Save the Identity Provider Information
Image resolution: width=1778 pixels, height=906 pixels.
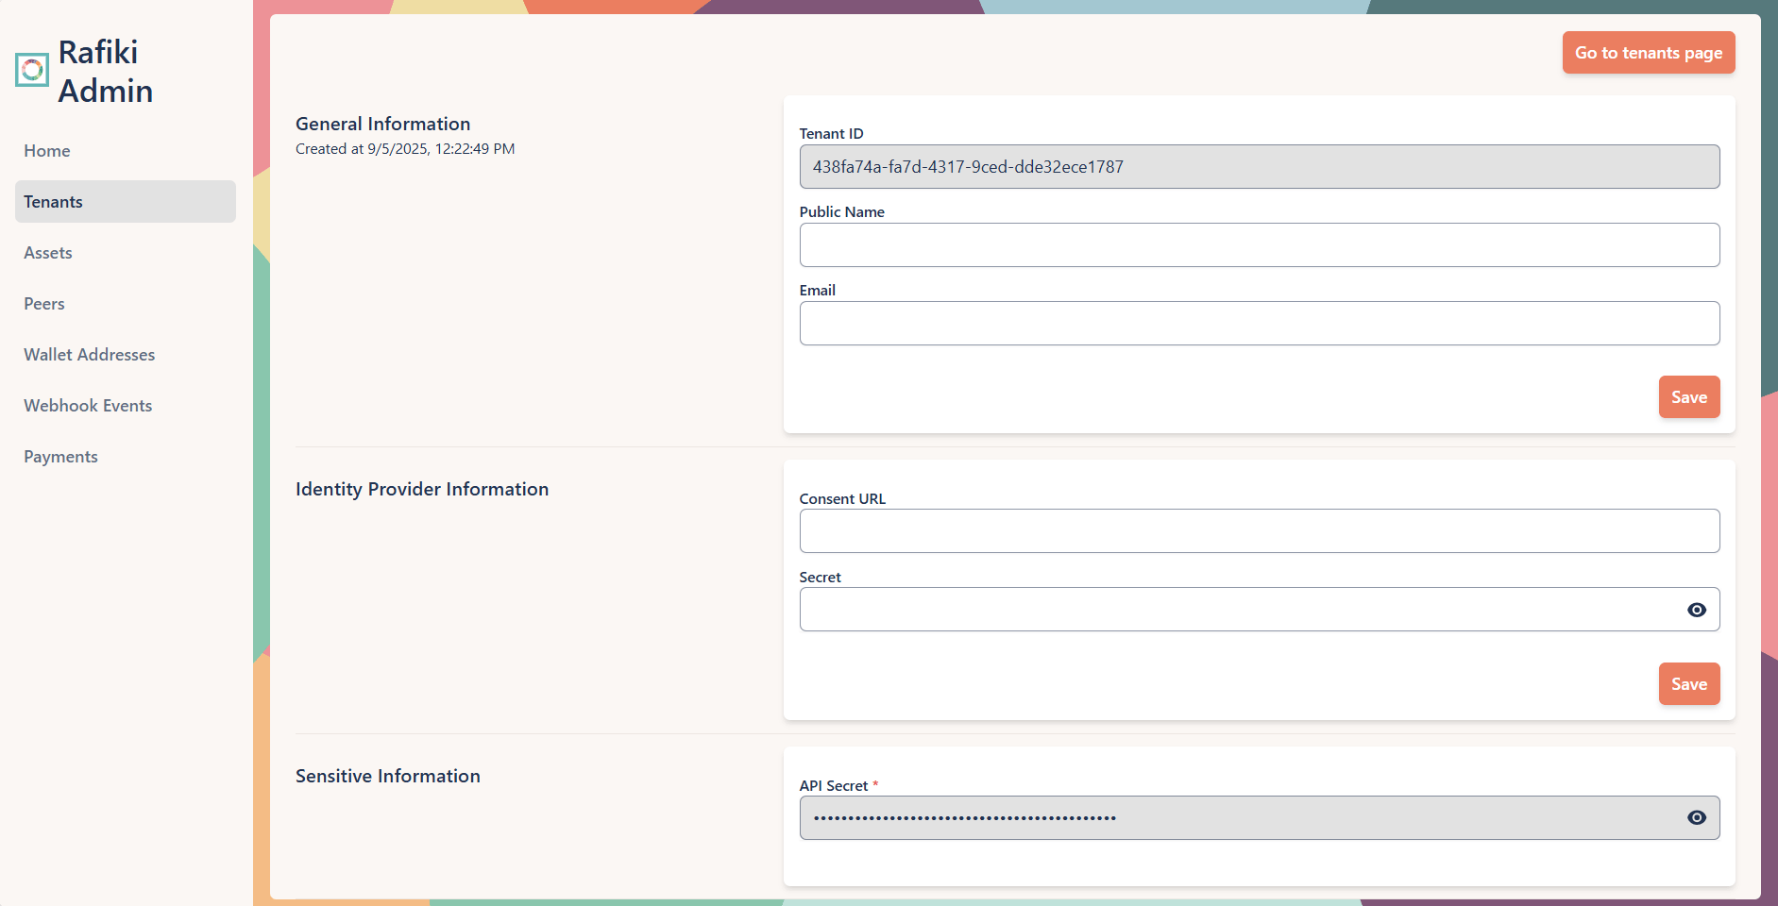click(x=1688, y=683)
